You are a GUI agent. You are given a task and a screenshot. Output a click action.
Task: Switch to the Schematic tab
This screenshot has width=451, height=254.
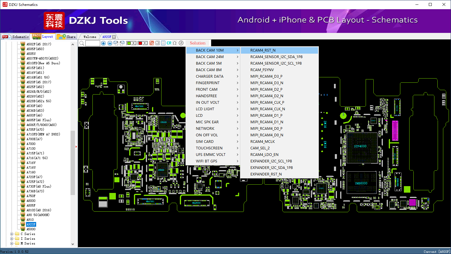tap(15, 37)
